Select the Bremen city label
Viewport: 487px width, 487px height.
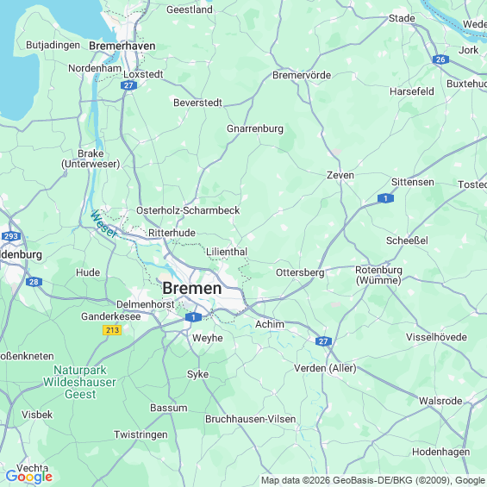coord(192,288)
